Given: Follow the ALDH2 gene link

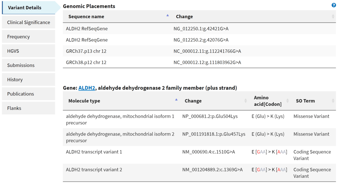Looking at the screenshot, I should pyautogui.click(x=87, y=88).
